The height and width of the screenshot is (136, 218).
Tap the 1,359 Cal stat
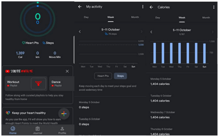(20, 55)
